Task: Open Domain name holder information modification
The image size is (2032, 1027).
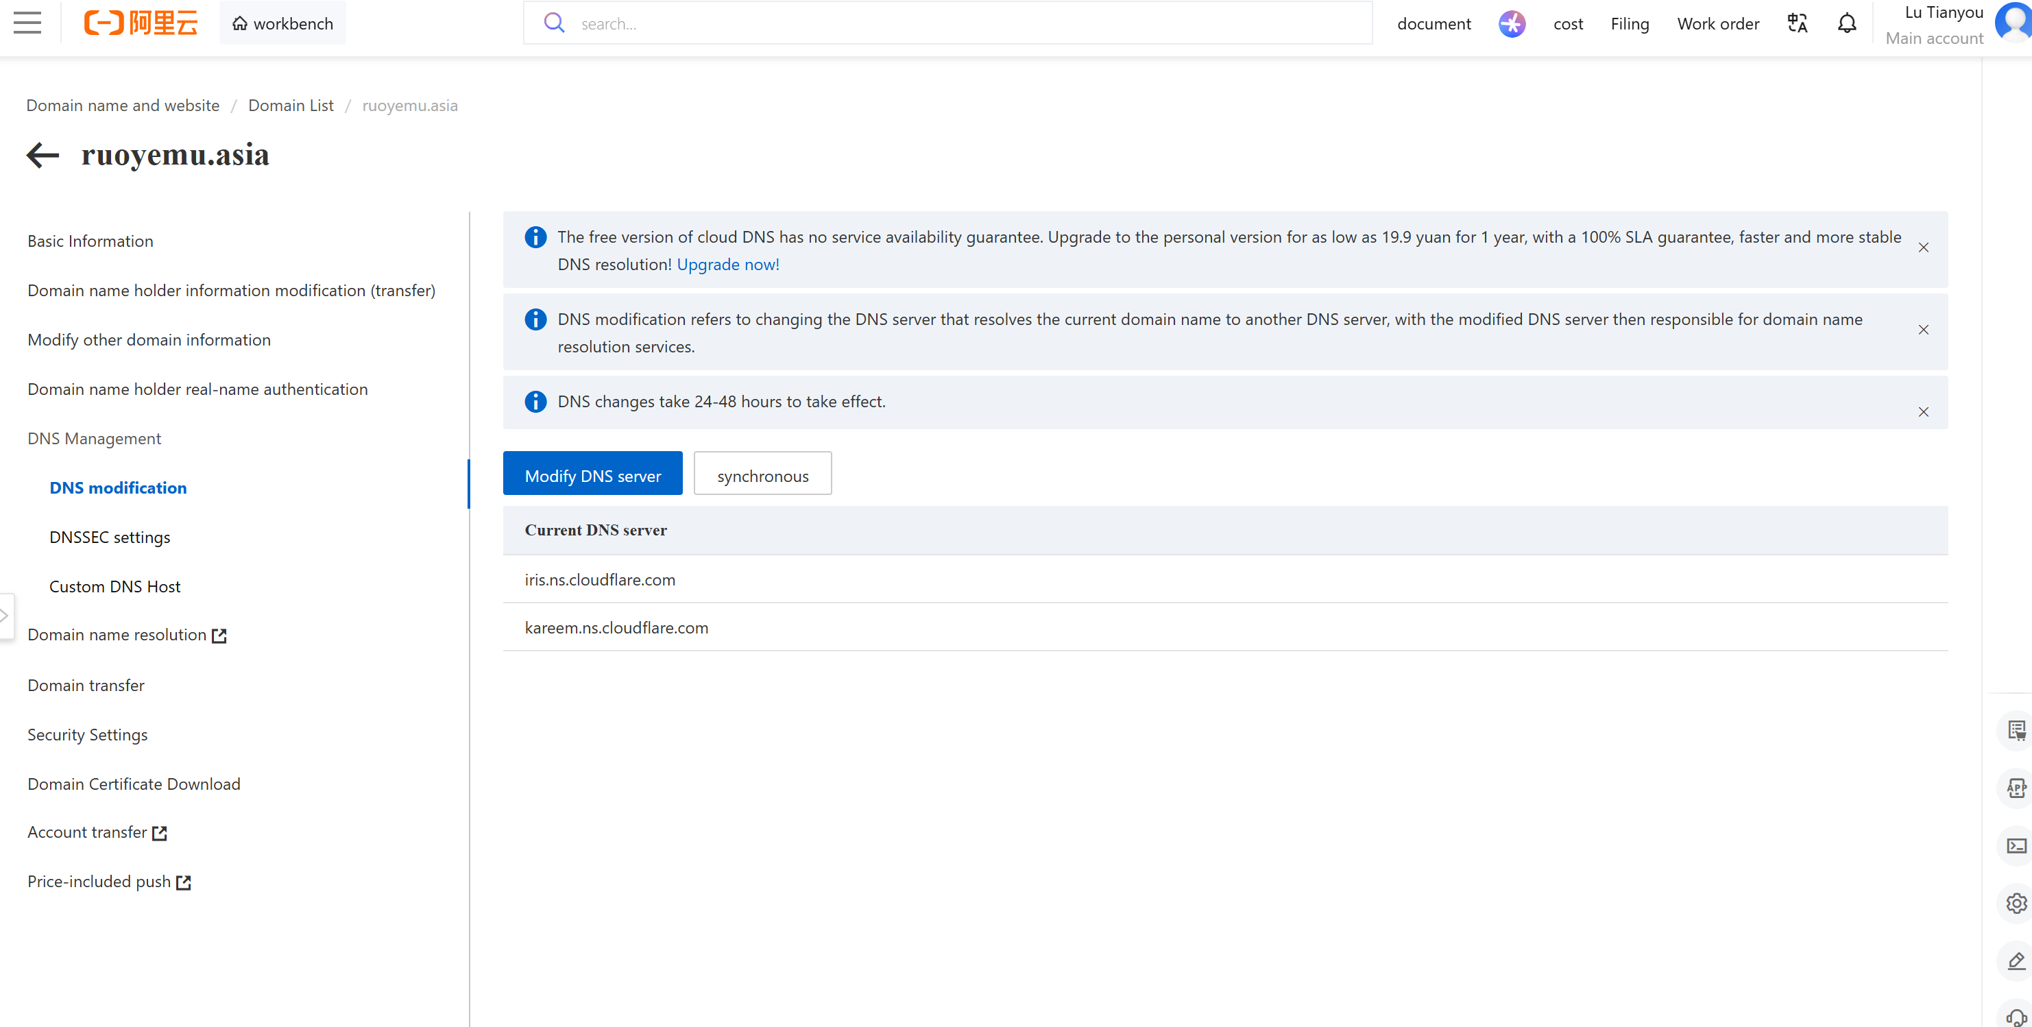Action: click(231, 290)
